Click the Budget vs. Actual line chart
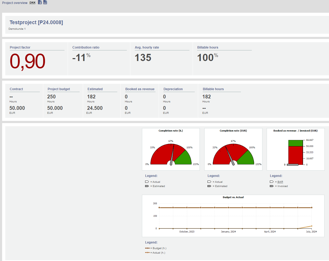The height and width of the screenshot is (261, 329). [x=233, y=216]
